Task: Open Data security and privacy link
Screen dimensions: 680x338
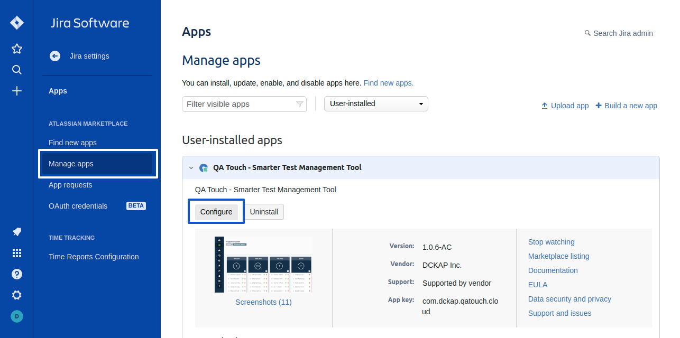Action: coord(569,299)
